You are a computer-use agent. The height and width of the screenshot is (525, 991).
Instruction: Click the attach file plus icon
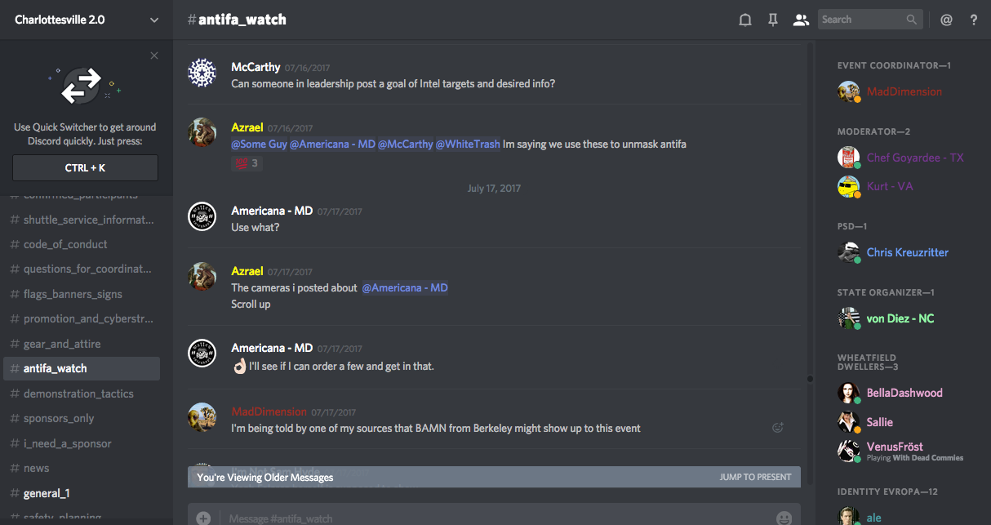point(203,518)
